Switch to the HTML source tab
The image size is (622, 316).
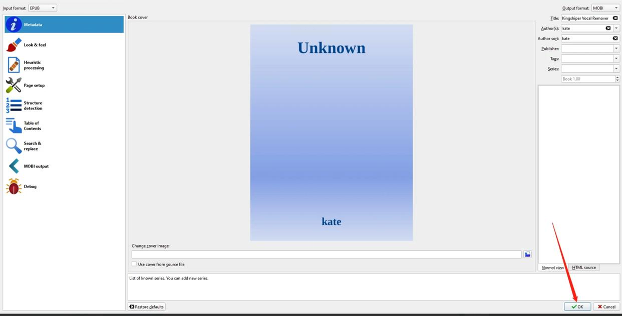584,267
